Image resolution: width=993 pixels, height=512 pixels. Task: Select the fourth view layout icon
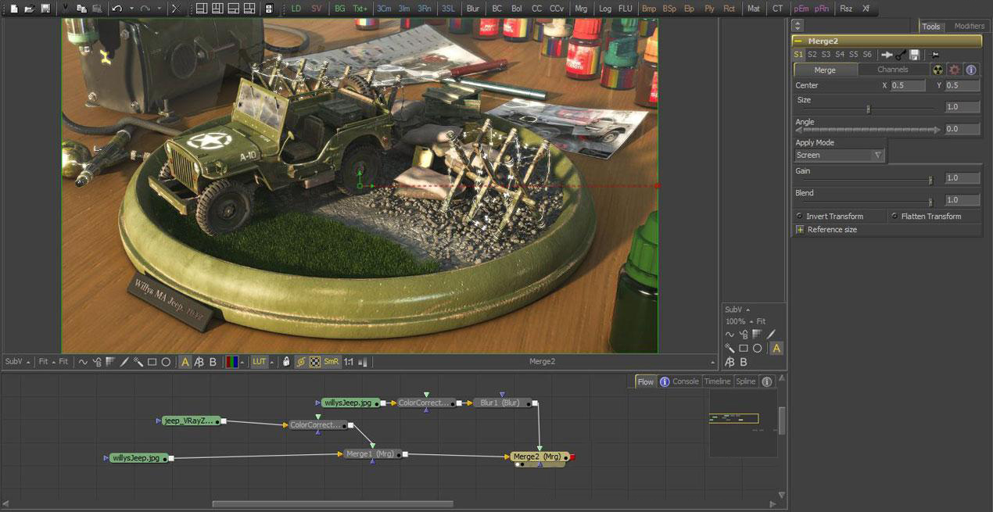[x=249, y=9]
